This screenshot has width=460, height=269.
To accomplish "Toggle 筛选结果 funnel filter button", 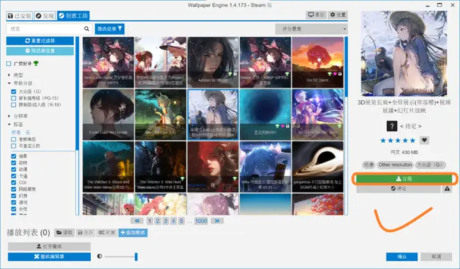I will pos(110,29).
